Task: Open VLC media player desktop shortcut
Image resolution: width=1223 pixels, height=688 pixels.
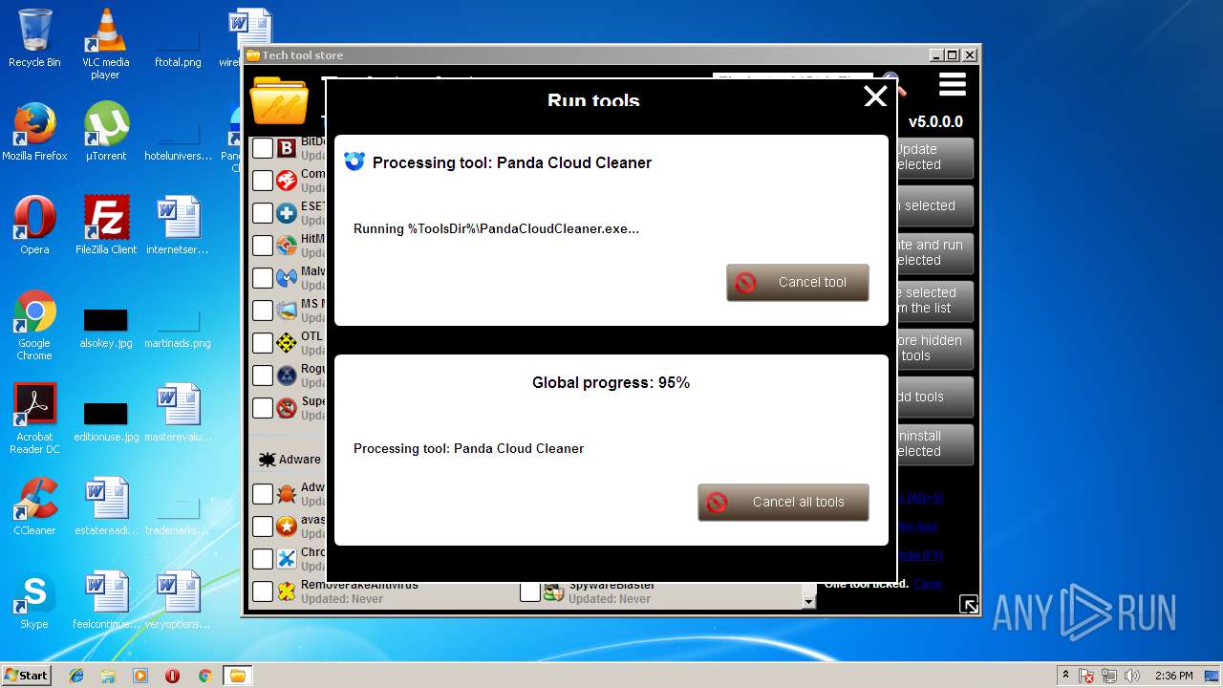Action: click(x=105, y=44)
